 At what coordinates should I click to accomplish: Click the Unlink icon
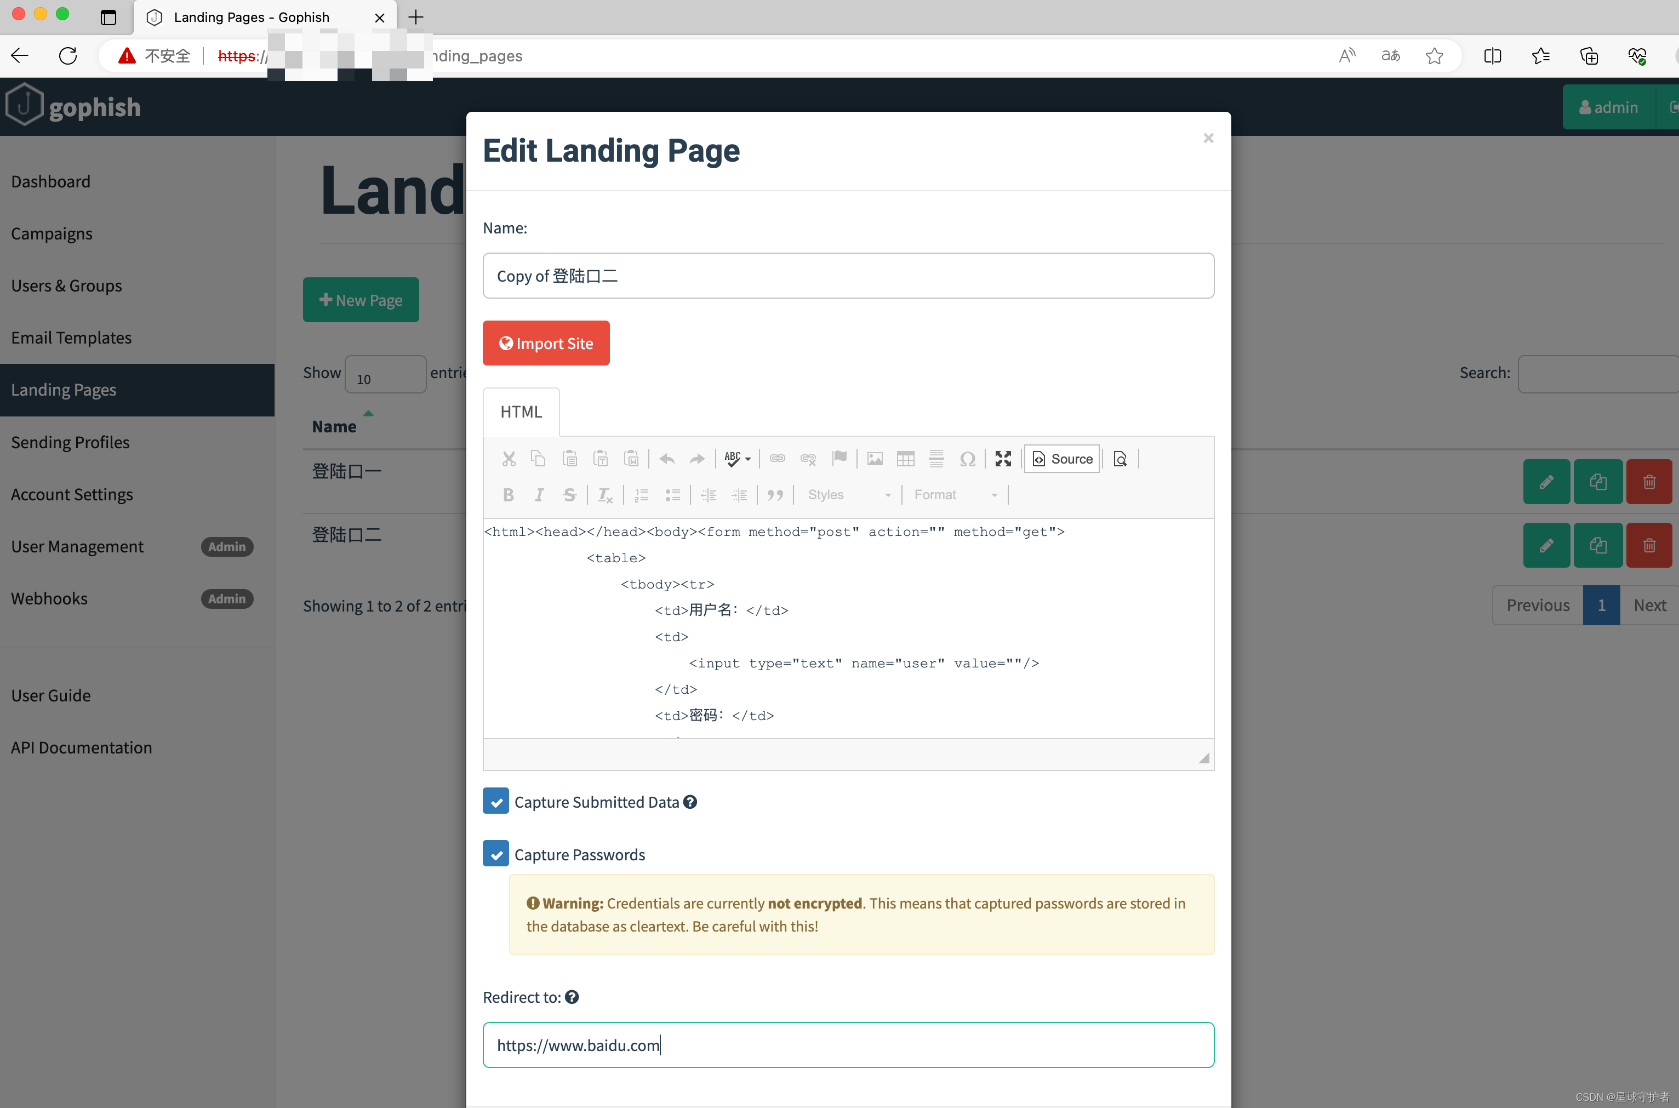(x=808, y=459)
